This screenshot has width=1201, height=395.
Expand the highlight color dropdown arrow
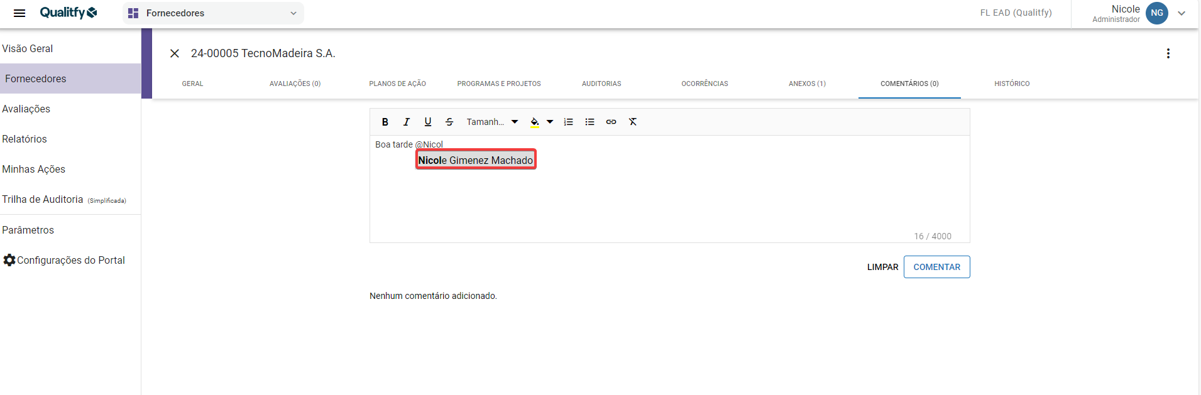point(550,122)
